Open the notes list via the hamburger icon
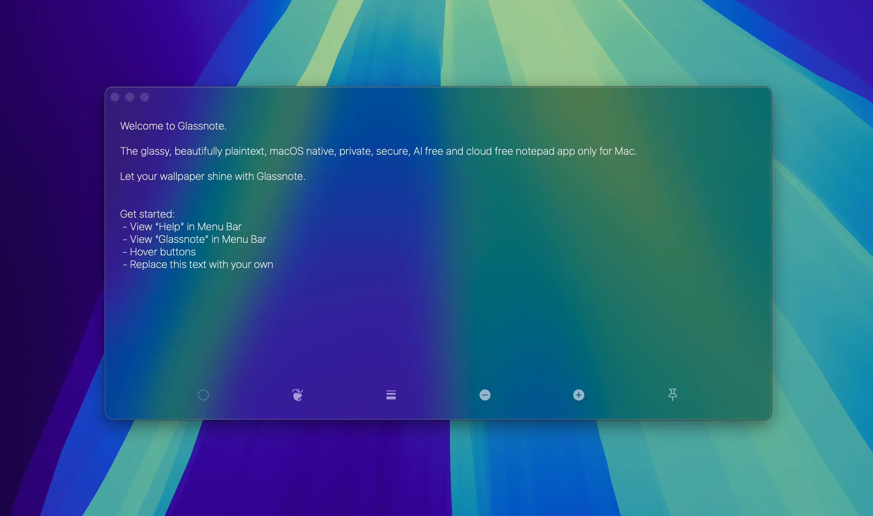The width and height of the screenshot is (873, 516). [x=391, y=395]
